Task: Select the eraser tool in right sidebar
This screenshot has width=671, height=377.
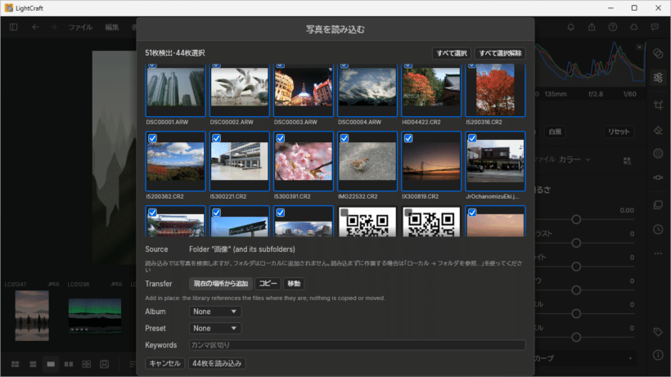Action: tap(658, 130)
